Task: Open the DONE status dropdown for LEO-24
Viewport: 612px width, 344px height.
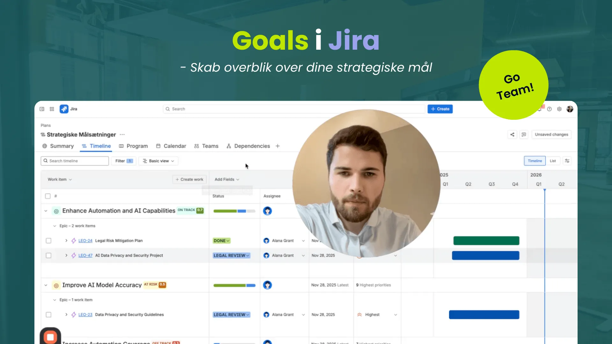Action: point(222,240)
